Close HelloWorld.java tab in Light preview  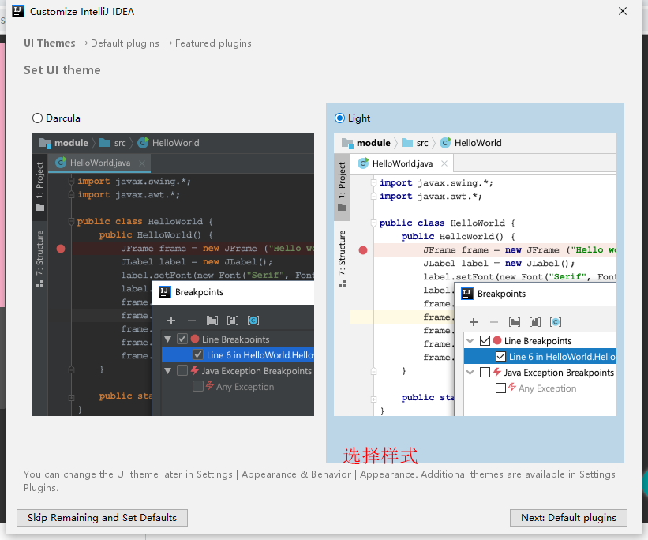click(444, 163)
